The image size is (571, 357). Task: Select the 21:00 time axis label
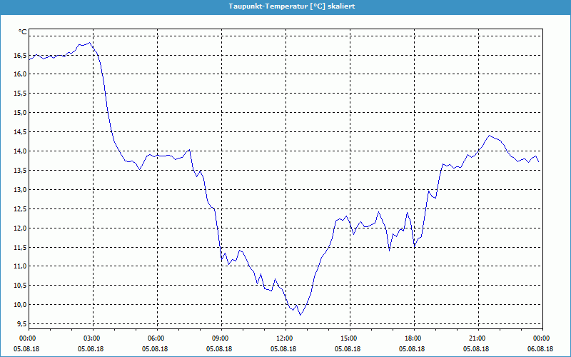tap(477, 338)
